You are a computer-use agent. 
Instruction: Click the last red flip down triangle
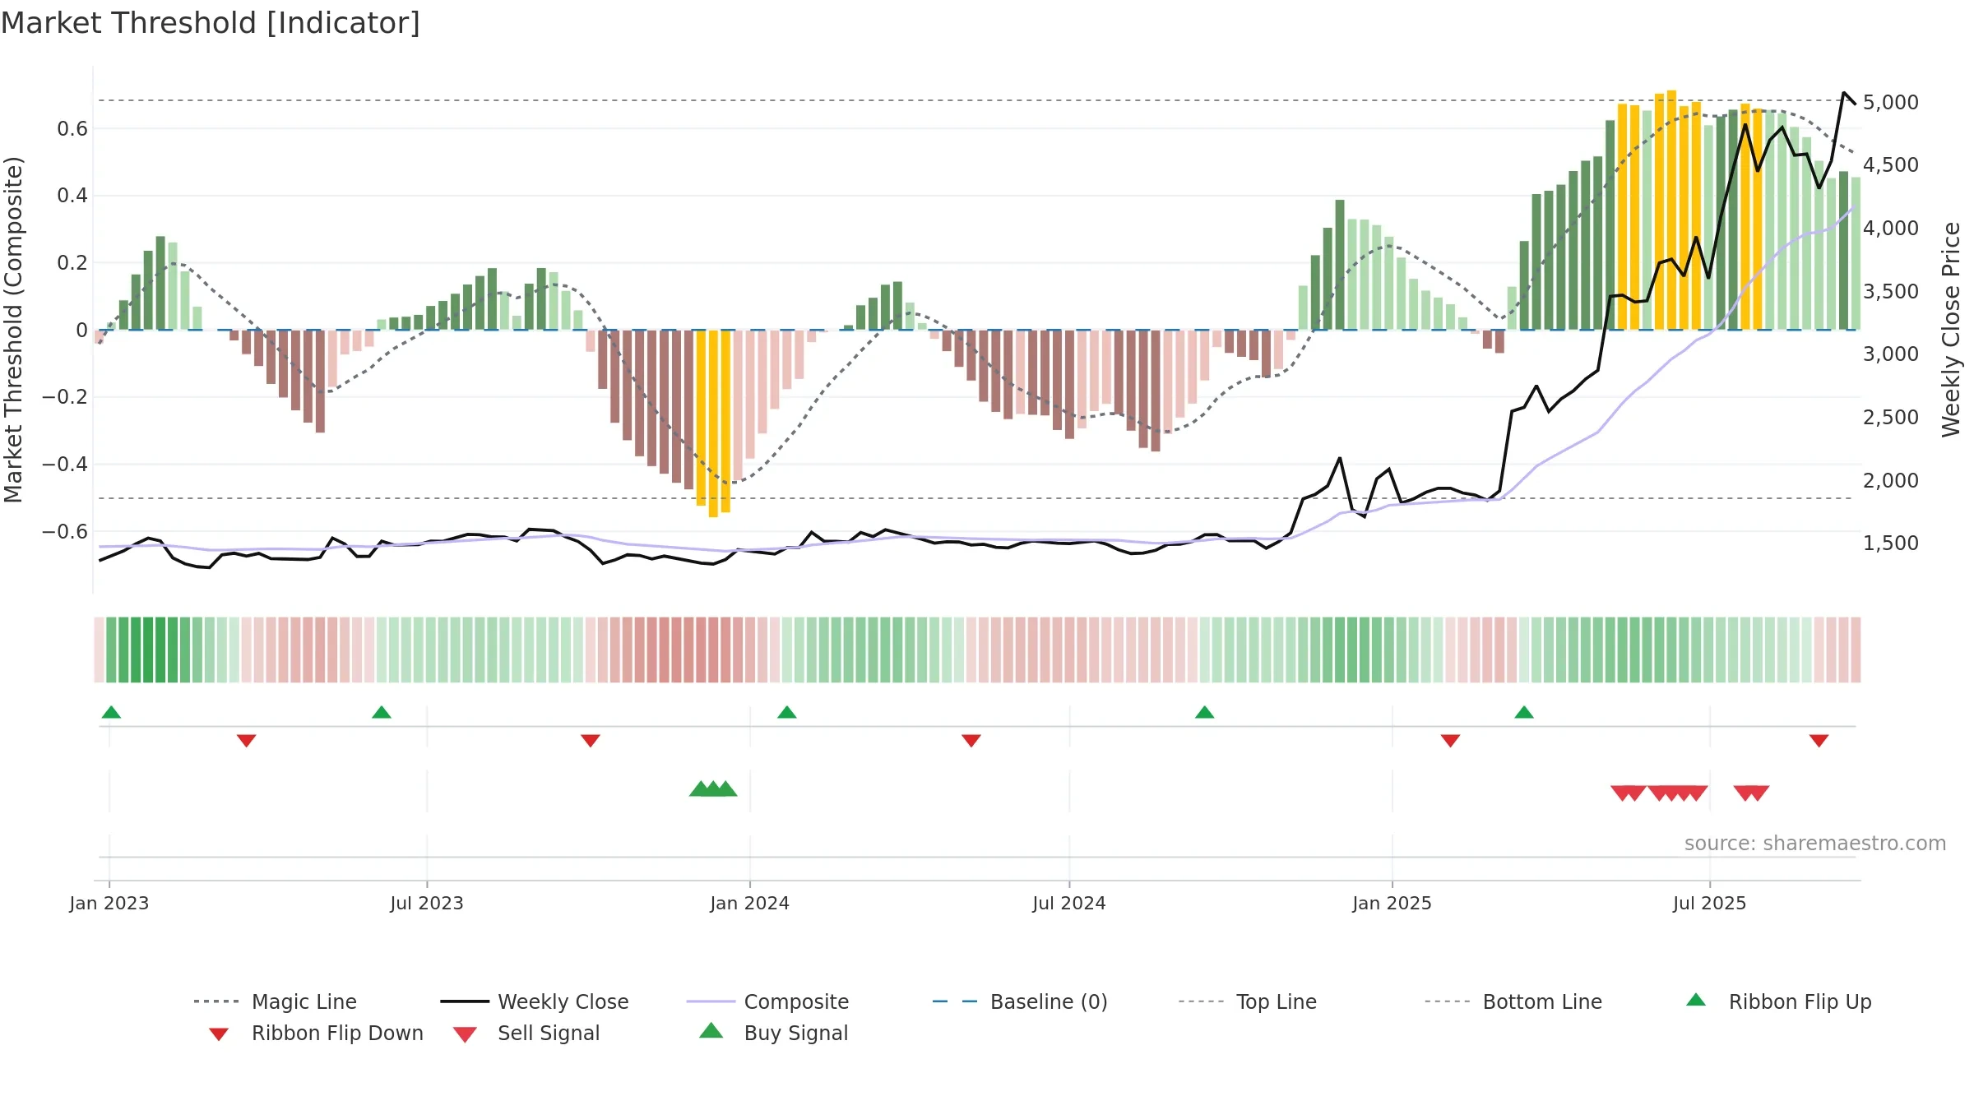click(1819, 741)
